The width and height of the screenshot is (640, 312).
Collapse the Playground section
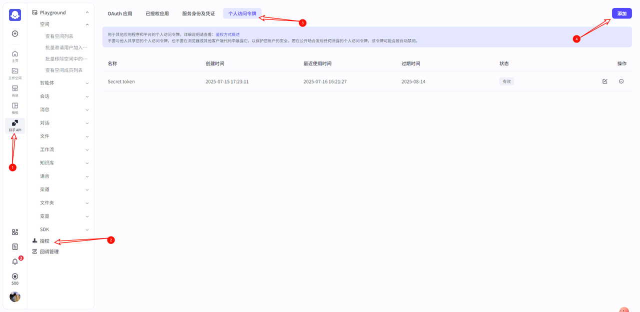click(x=87, y=12)
